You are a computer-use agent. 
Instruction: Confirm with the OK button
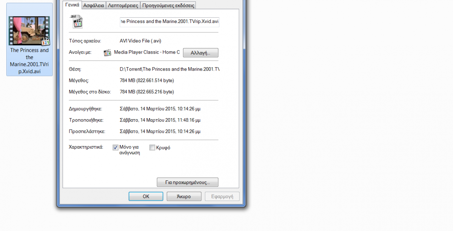pyautogui.click(x=146, y=196)
